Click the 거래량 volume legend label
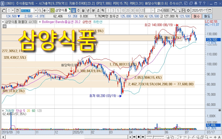Image resolution: width=222 pixels, height=139 pixels. coord(9,111)
